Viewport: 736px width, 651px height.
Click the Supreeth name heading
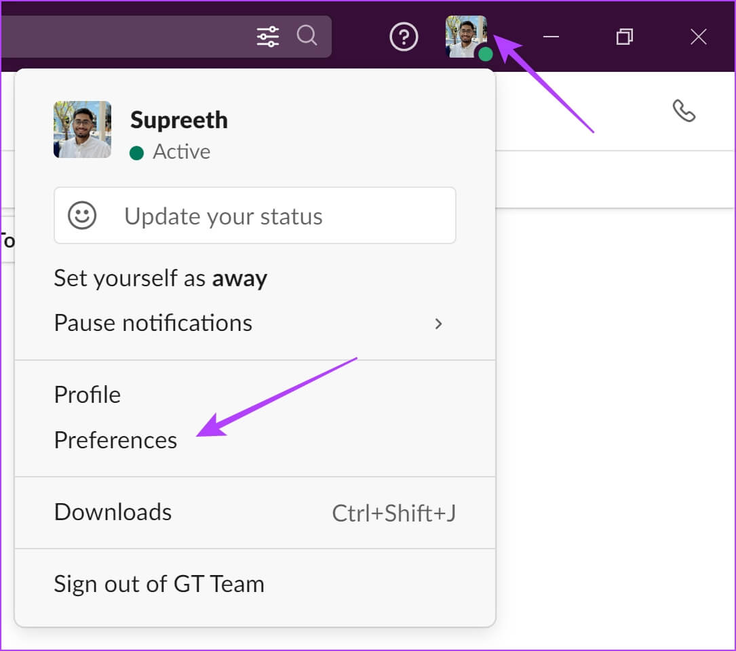[179, 120]
